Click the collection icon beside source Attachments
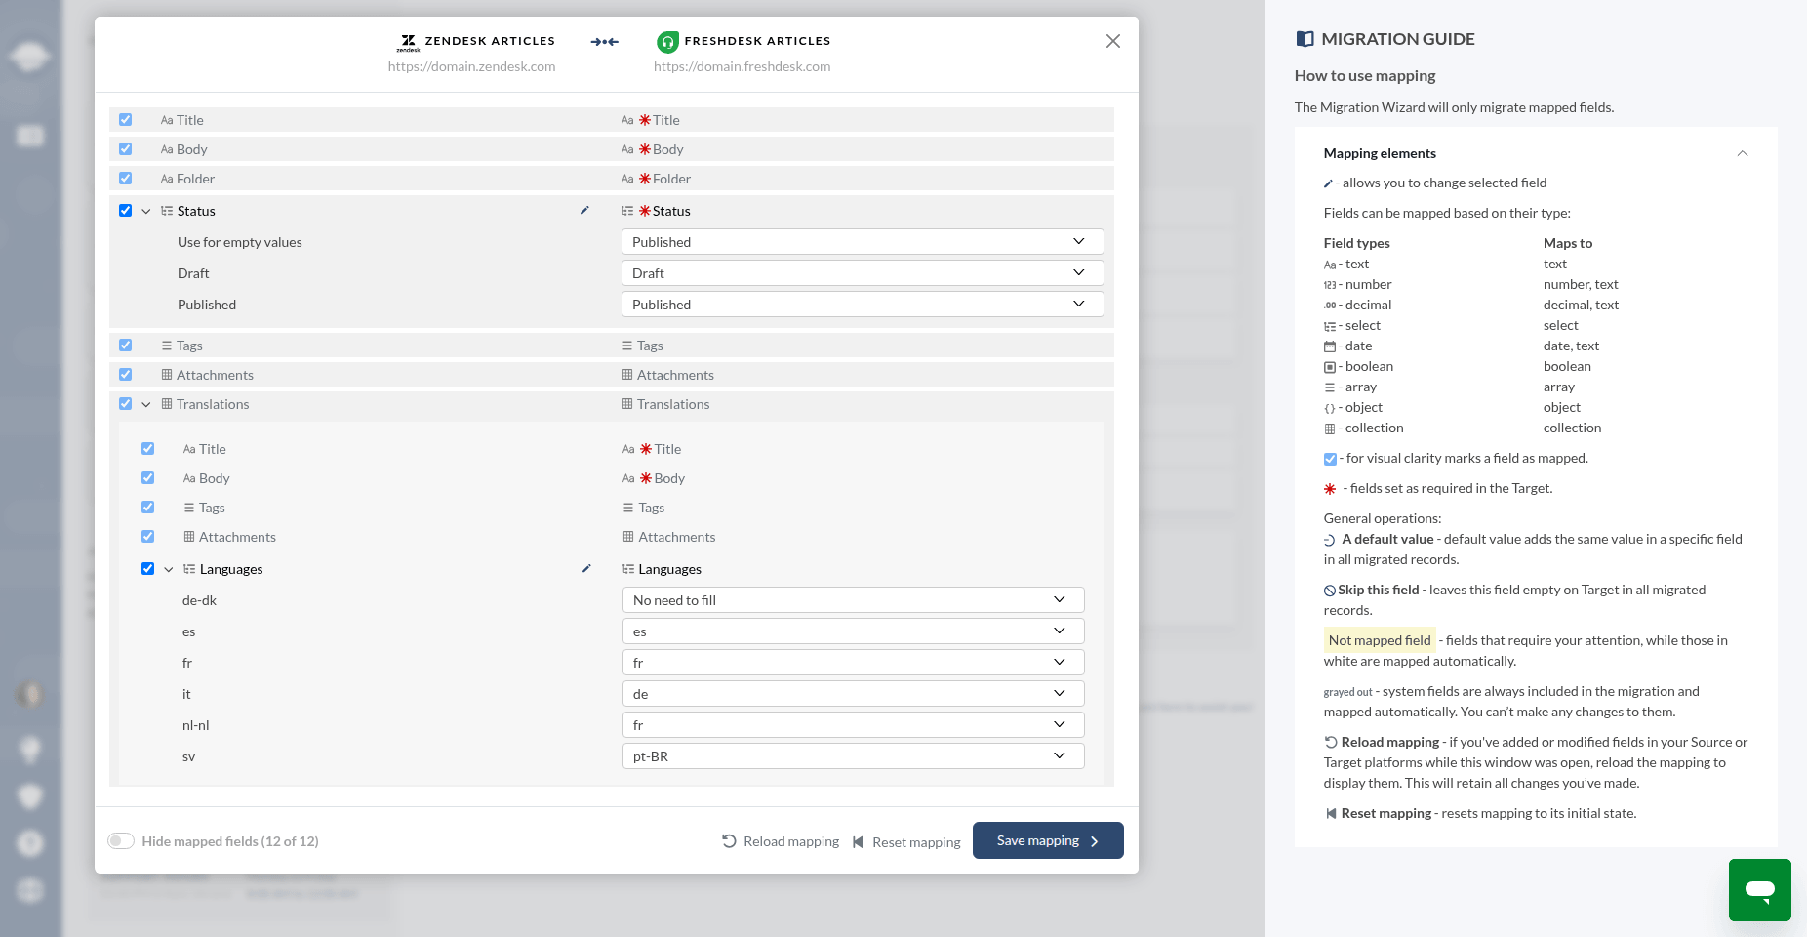This screenshot has height=937, width=1807. pyautogui.click(x=167, y=375)
